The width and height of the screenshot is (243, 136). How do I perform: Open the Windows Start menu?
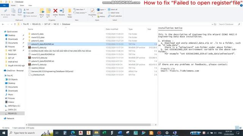tap(3, 133)
